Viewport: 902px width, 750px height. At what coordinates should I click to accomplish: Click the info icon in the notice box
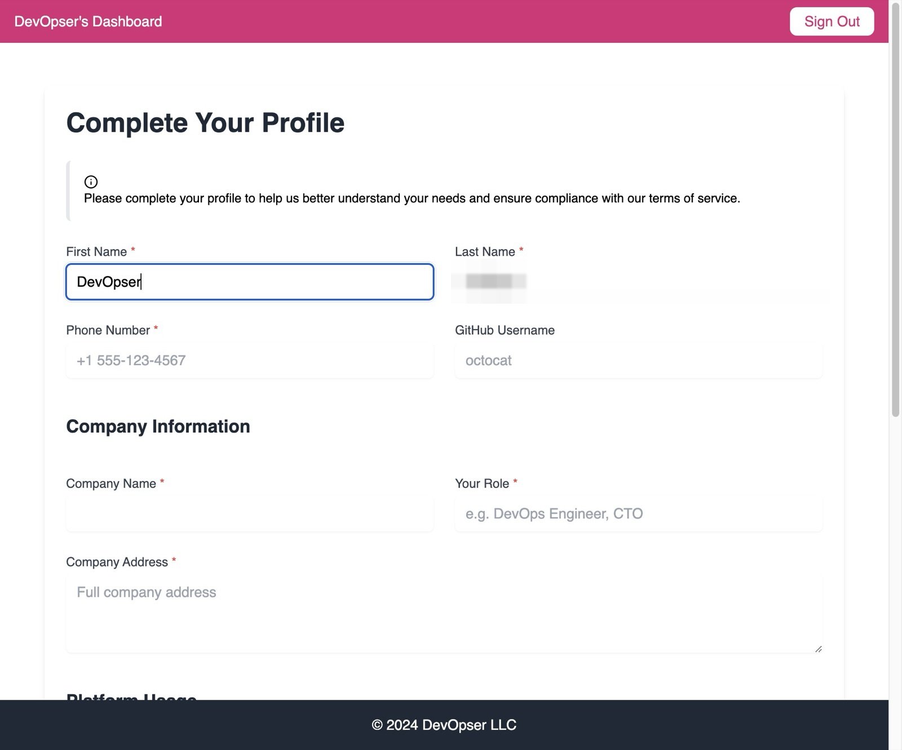[91, 181]
